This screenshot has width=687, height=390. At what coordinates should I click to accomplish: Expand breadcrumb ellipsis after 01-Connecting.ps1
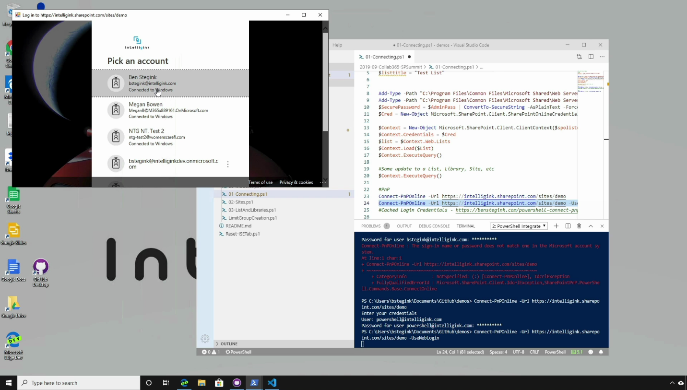482,67
